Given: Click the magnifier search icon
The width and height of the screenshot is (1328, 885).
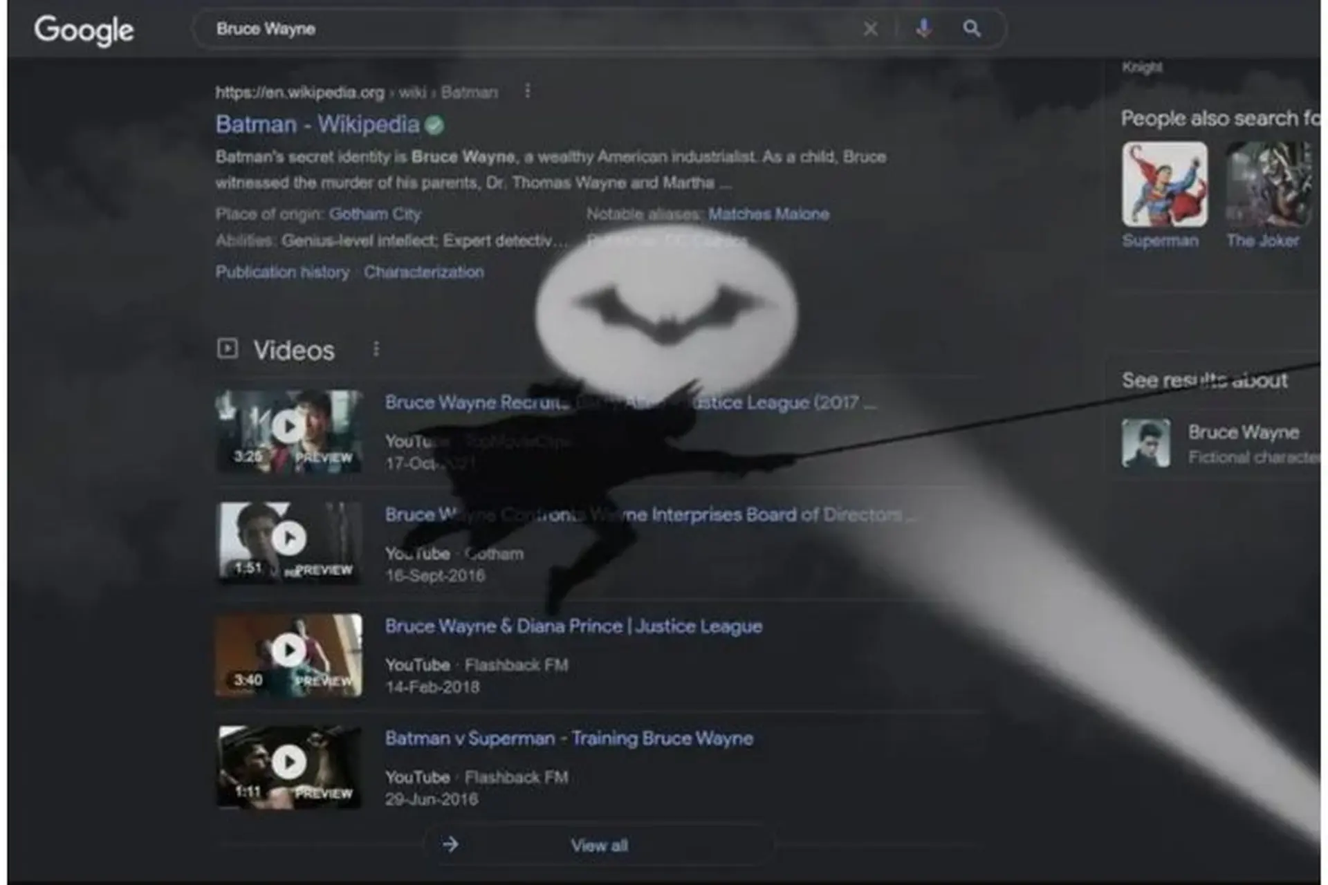Looking at the screenshot, I should coord(972,28).
